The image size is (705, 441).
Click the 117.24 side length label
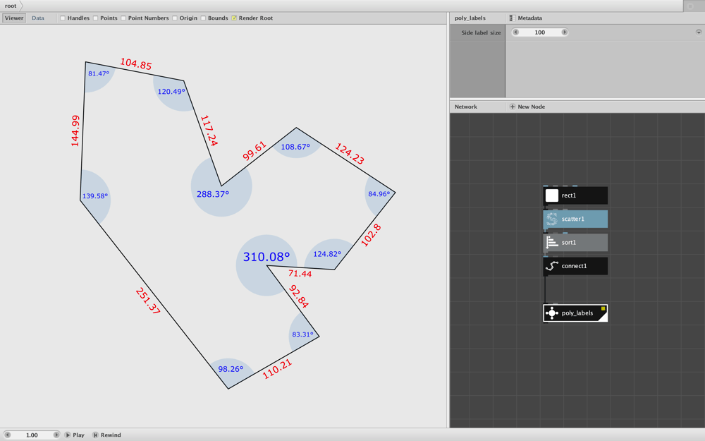coord(209,131)
